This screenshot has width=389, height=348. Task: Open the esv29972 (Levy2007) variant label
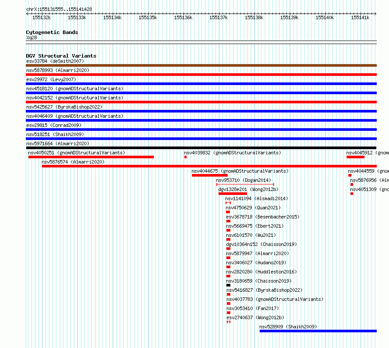click(x=51, y=79)
